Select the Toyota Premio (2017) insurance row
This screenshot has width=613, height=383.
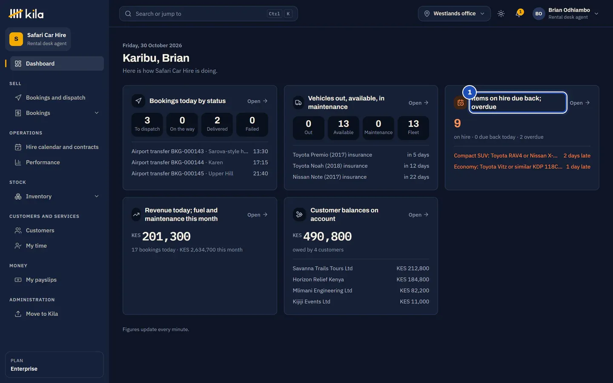pyautogui.click(x=361, y=154)
